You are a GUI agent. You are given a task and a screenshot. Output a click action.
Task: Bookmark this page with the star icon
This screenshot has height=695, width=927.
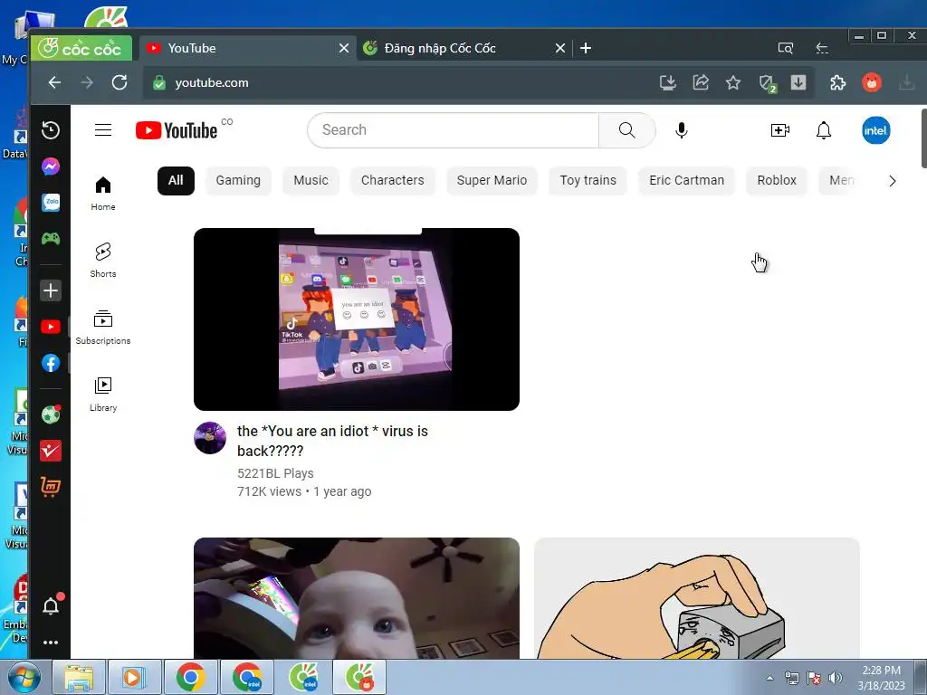click(x=733, y=82)
